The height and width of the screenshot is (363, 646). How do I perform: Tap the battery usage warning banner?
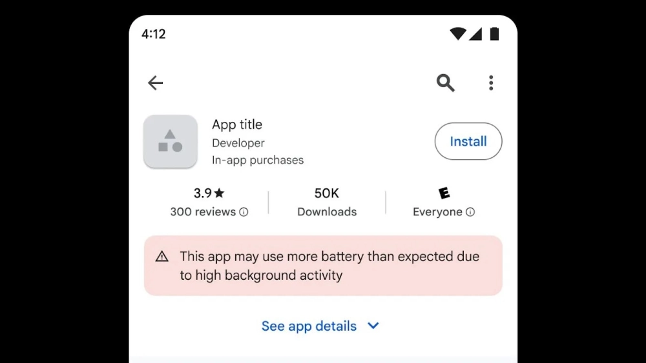323,266
